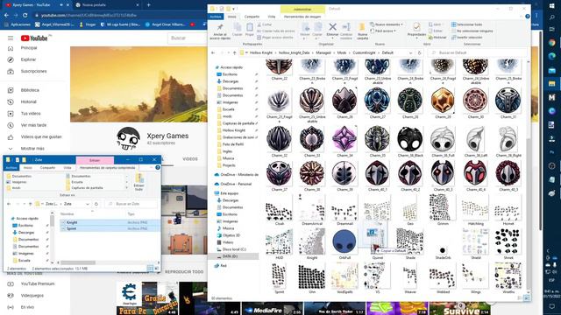Reload the page in Chrome
Image resolution: width=561 pixels, height=315 pixels.
[25, 16]
